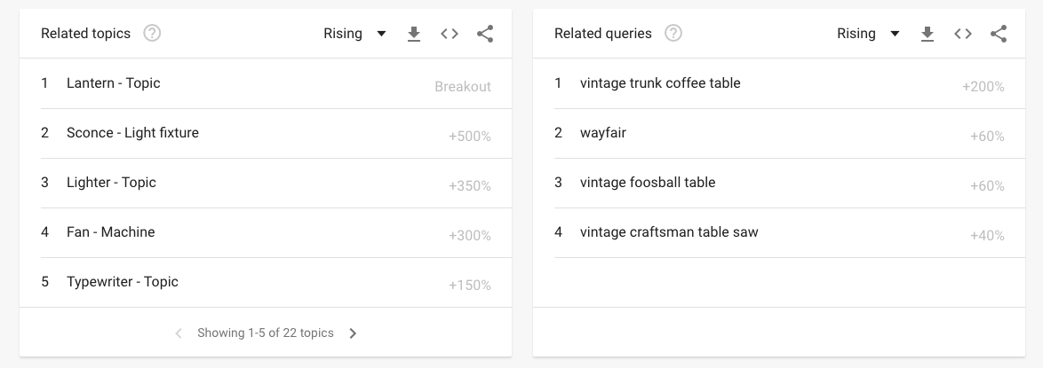
Task: Download Related topics data as CSV
Action: (414, 34)
